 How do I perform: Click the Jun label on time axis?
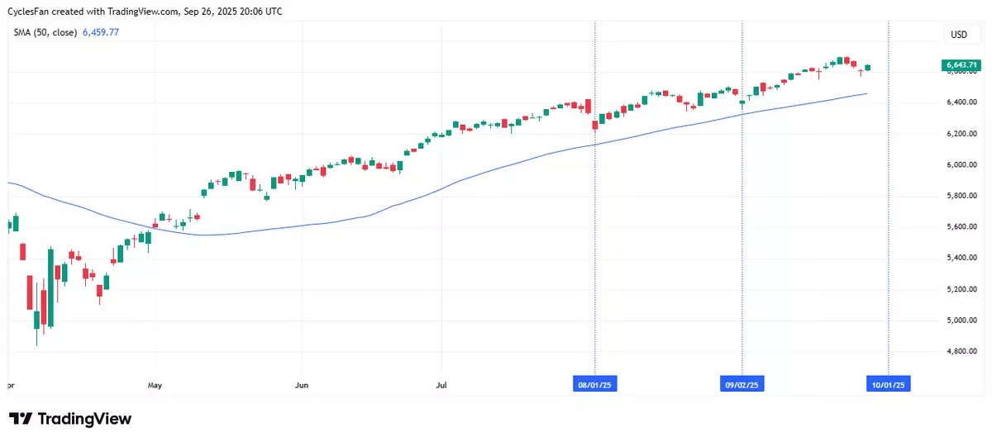click(x=302, y=385)
